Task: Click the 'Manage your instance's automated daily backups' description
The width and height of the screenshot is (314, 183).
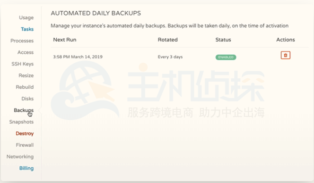Action: [169, 26]
